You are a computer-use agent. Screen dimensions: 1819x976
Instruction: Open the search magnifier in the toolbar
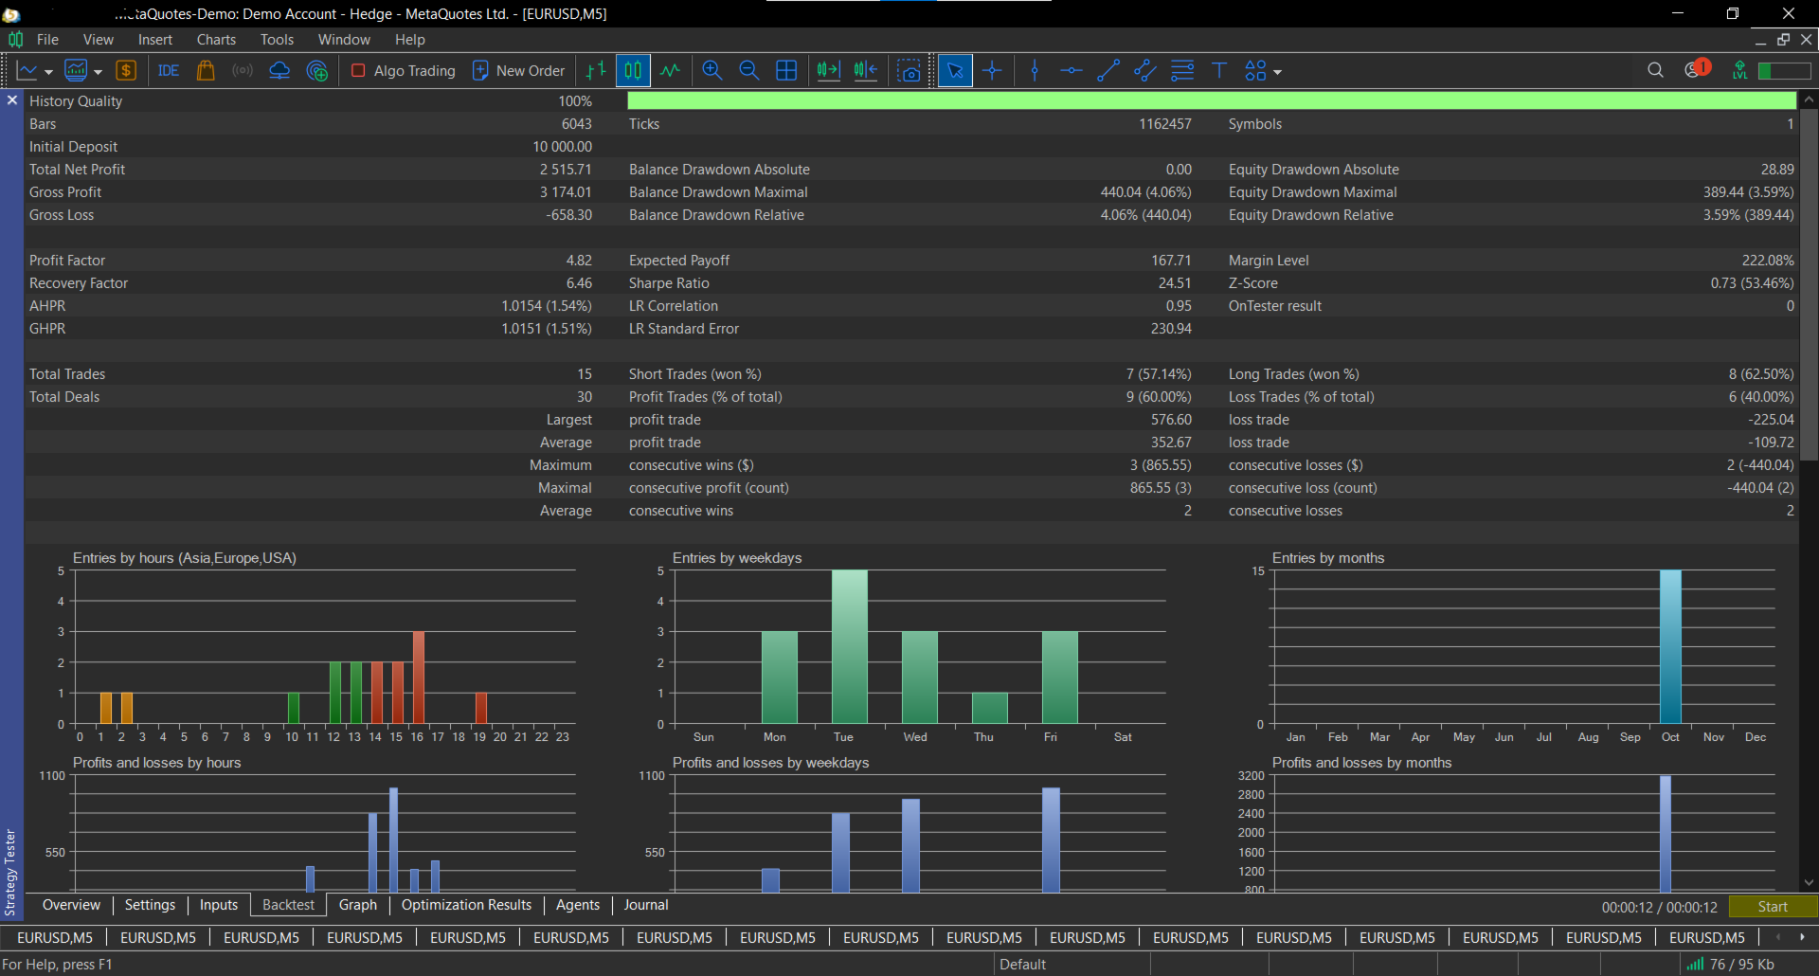(x=1655, y=70)
